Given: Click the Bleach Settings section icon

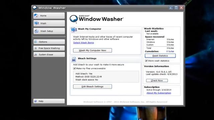Looking at the screenshot, I should pos(74,59).
